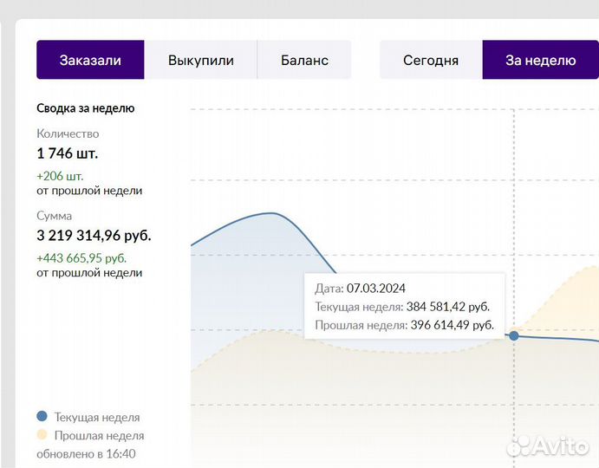This screenshot has height=468, width=599.
Task: Click the green +443 665,95 руб. change
Action: pos(81,257)
